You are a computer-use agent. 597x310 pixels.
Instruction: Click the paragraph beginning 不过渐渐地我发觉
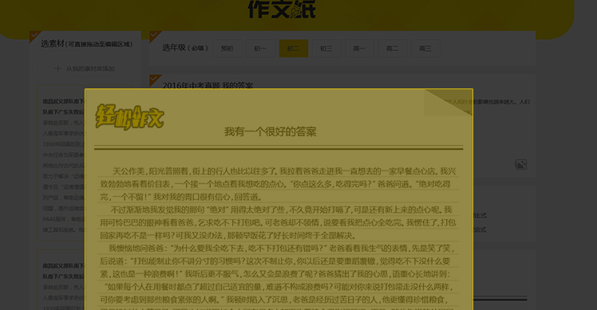click(x=278, y=222)
